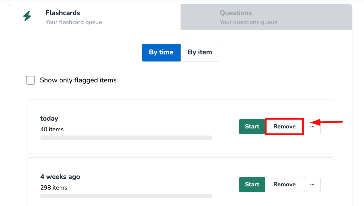This screenshot has width=364, height=206.
Task: Remove today's flashcard batch
Action: (284, 126)
